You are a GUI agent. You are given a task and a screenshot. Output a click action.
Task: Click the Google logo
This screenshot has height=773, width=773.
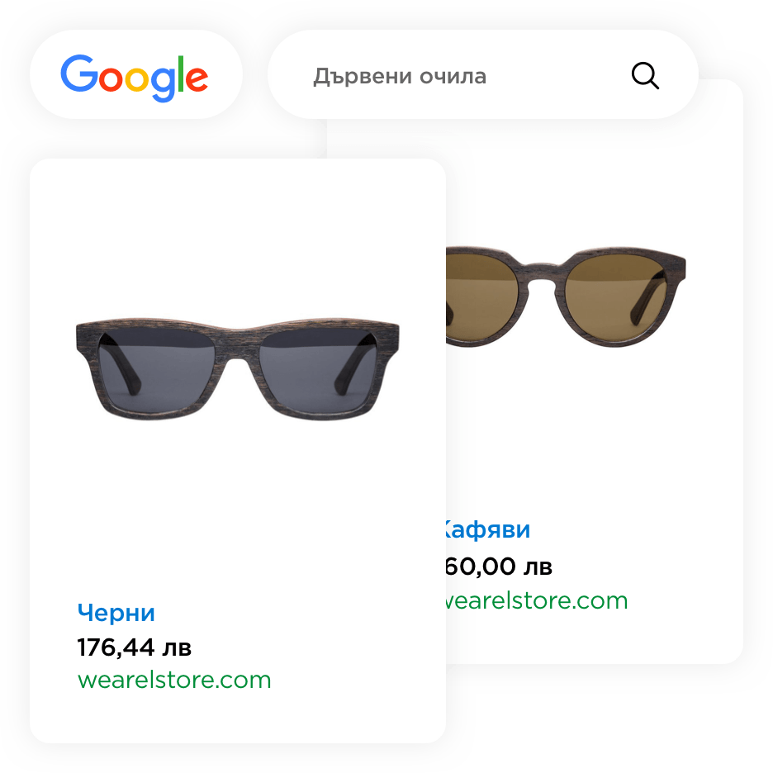[x=134, y=78]
